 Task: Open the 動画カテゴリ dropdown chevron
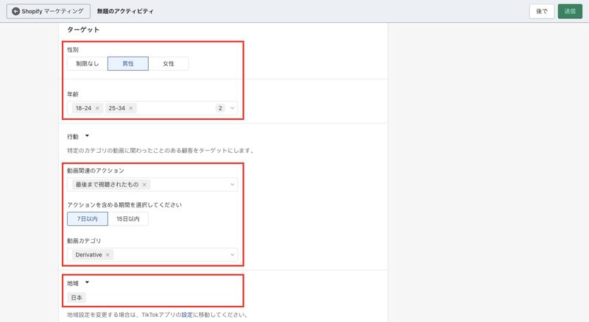click(232, 255)
